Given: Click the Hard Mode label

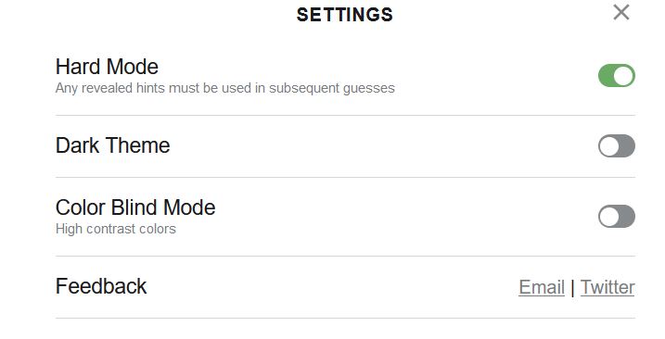Looking at the screenshot, I should coord(107,67).
